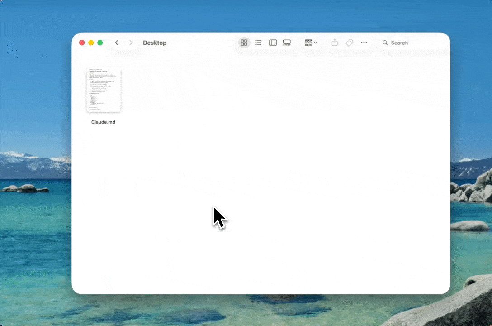Go back with the left chevron
Image resolution: width=492 pixels, height=326 pixels.
click(117, 43)
